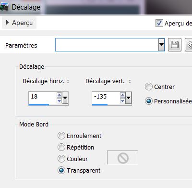
Task: Expand the Aperçu preview section
Action: coord(19,23)
